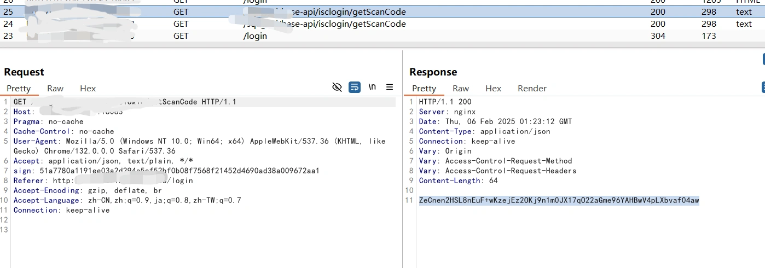Toggle show non-printable characters \n icon
Viewport: 765px width, 268px height.
(372, 87)
